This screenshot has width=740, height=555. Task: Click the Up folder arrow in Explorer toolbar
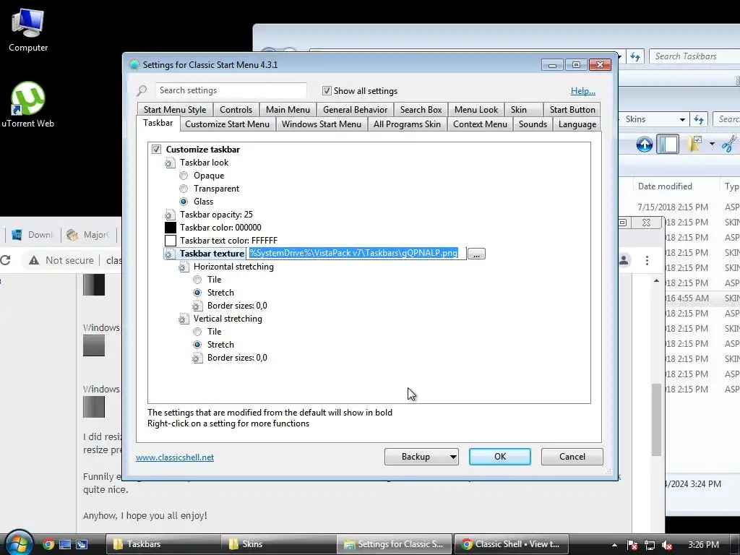coord(644,144)
